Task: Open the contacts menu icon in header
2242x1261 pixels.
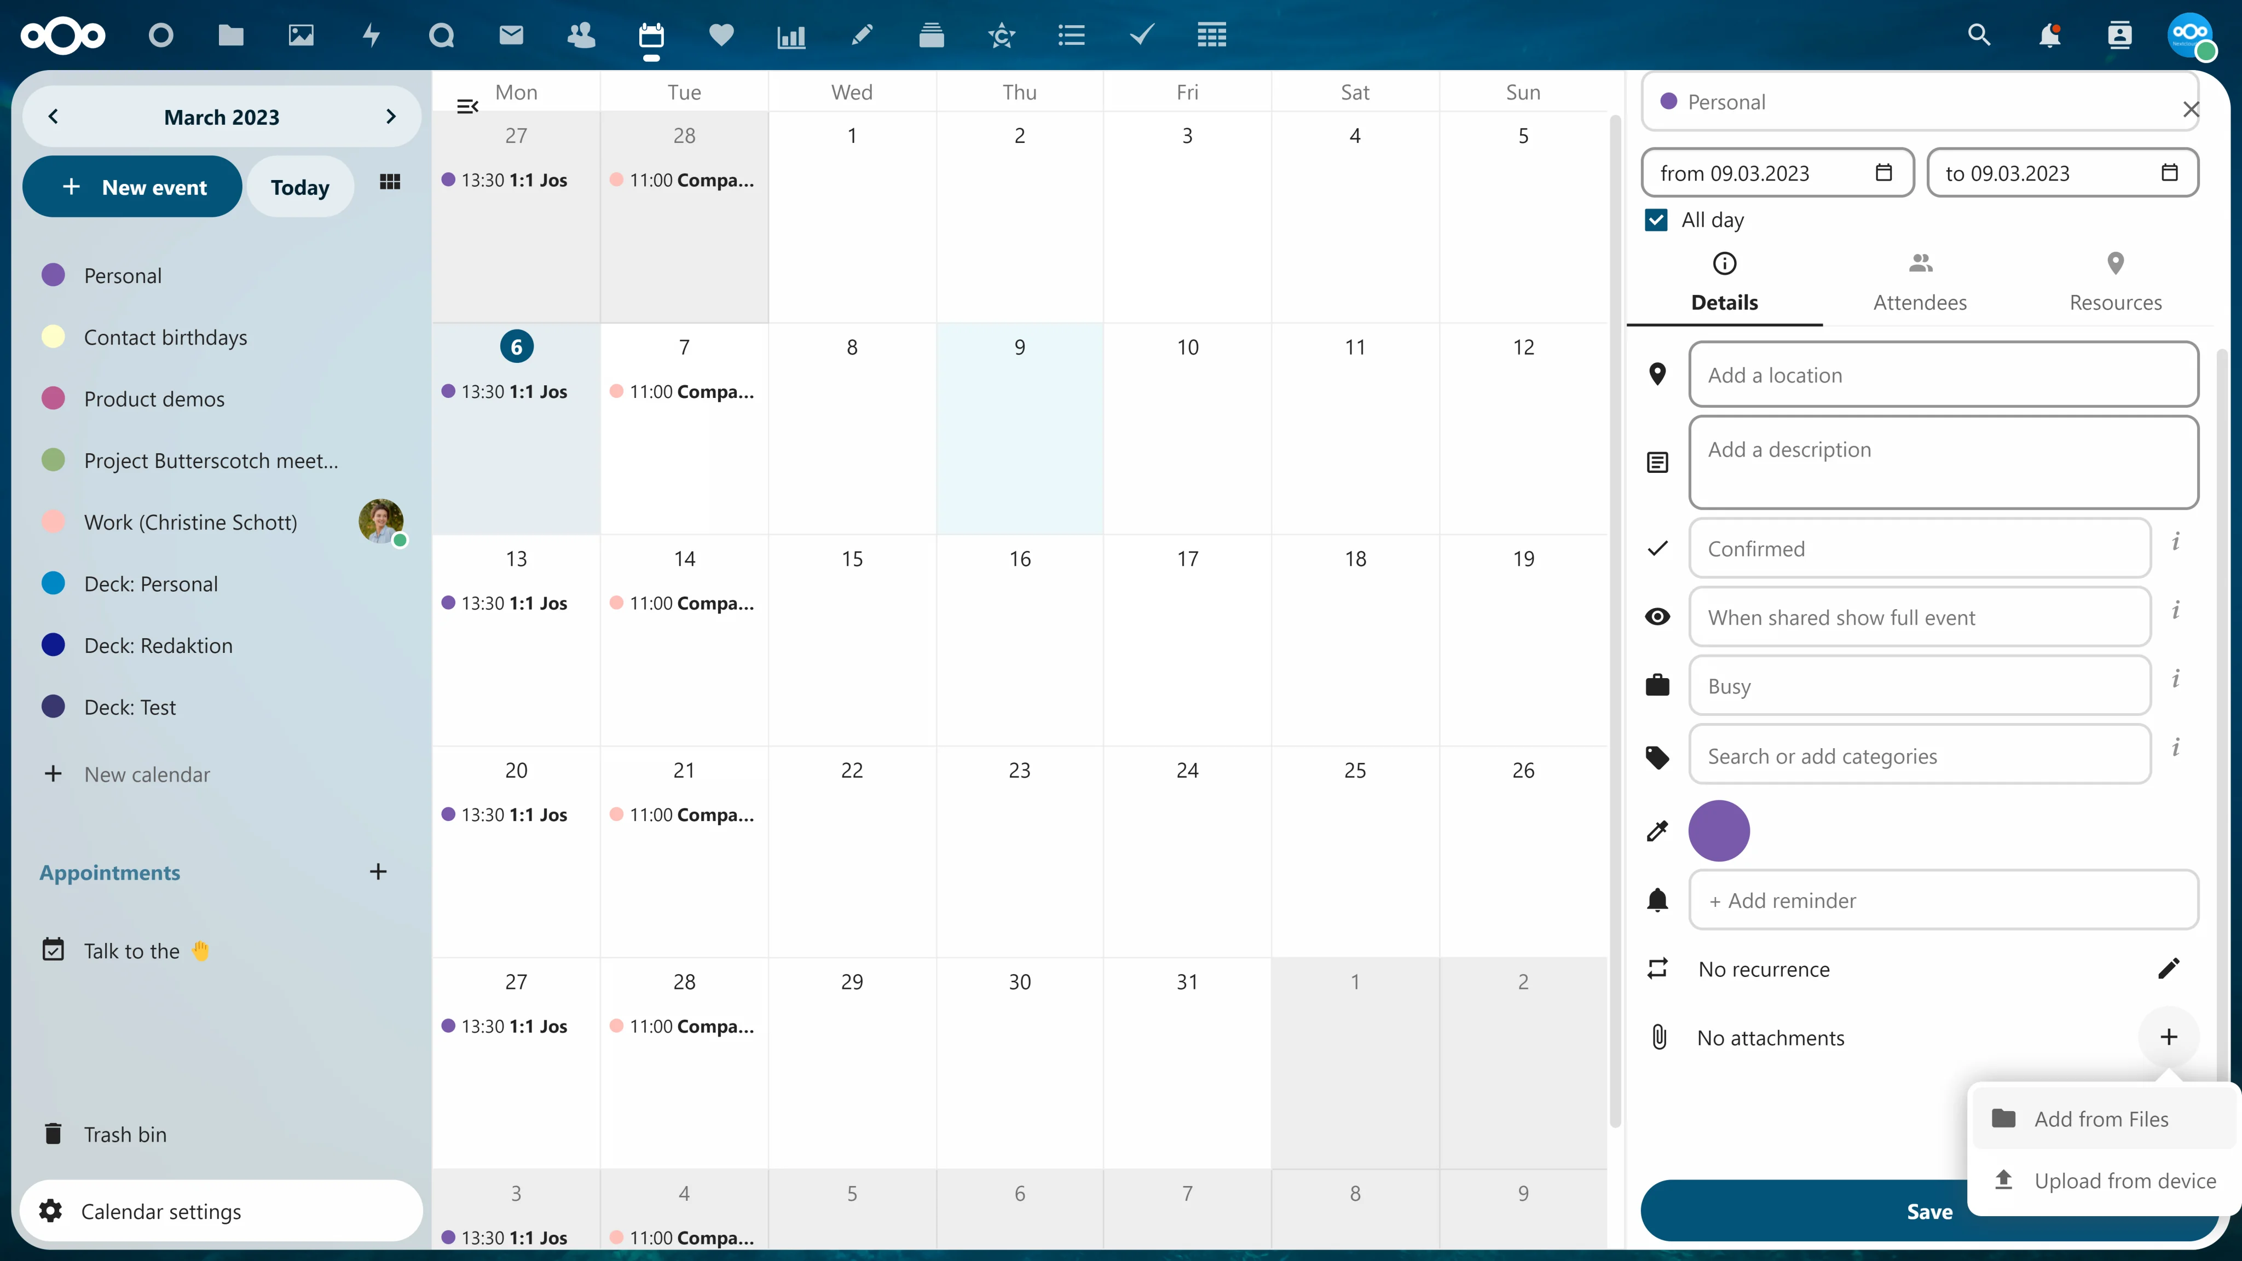Action: tap(2120, 35)
